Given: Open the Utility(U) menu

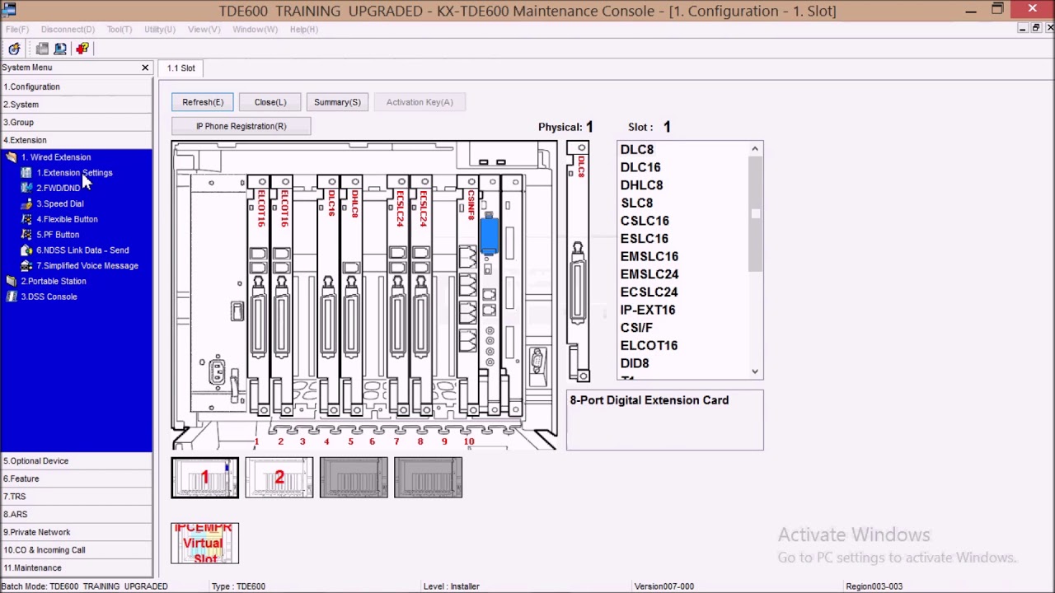Looking at the screenshot, I should pos(160,30).
